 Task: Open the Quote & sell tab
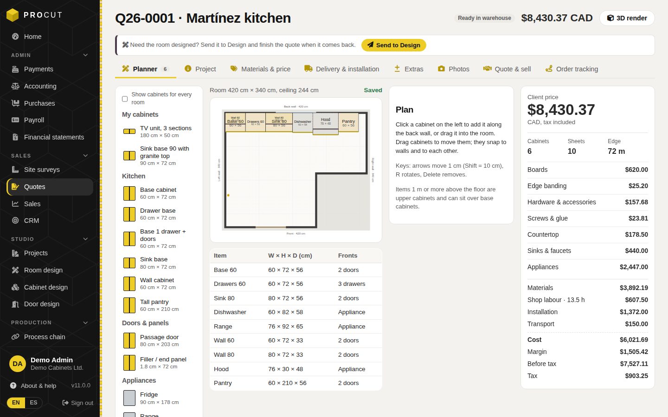click(507, 69)
